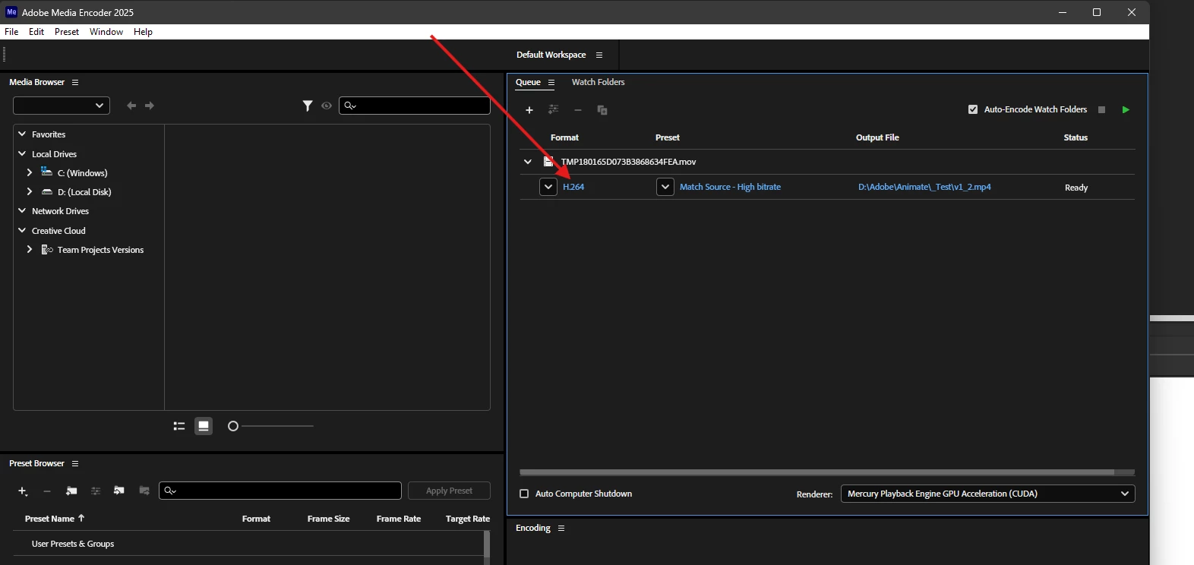
Task: Switch Media Browser to thumbnail view
Action: pyautogui.click(x=204, y=426)
